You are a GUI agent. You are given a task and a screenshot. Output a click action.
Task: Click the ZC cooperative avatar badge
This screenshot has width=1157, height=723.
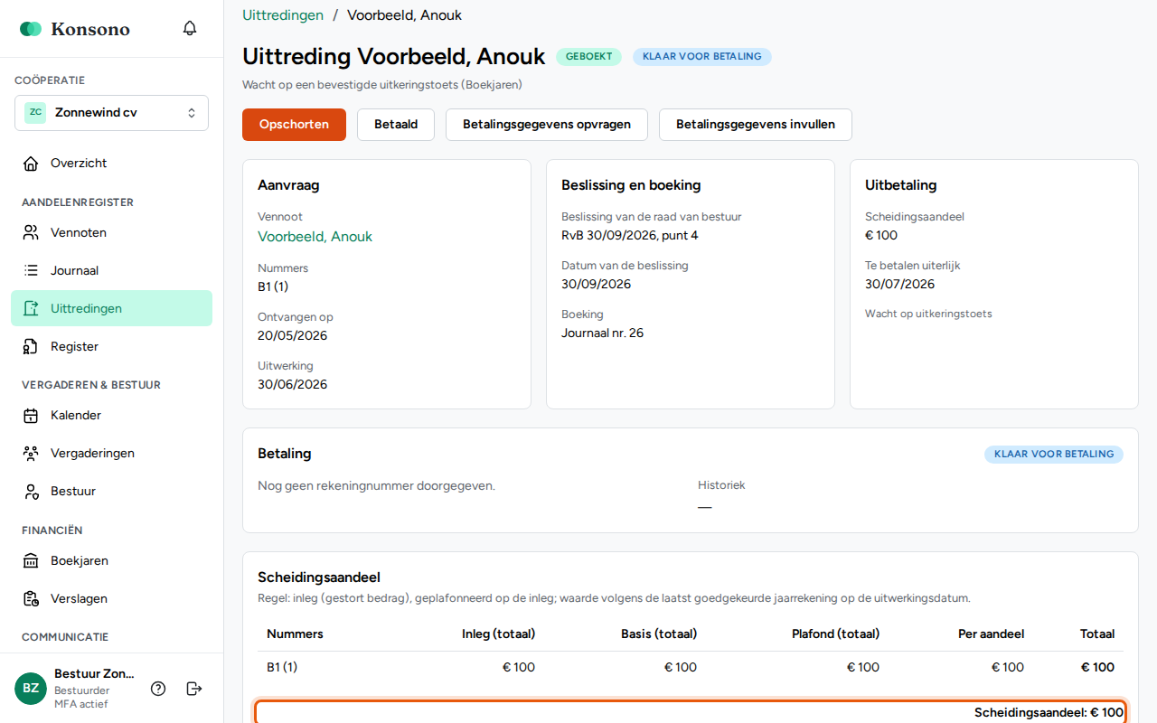coord(35,113)
